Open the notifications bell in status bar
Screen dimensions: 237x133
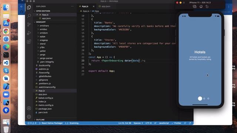(190, 123)
